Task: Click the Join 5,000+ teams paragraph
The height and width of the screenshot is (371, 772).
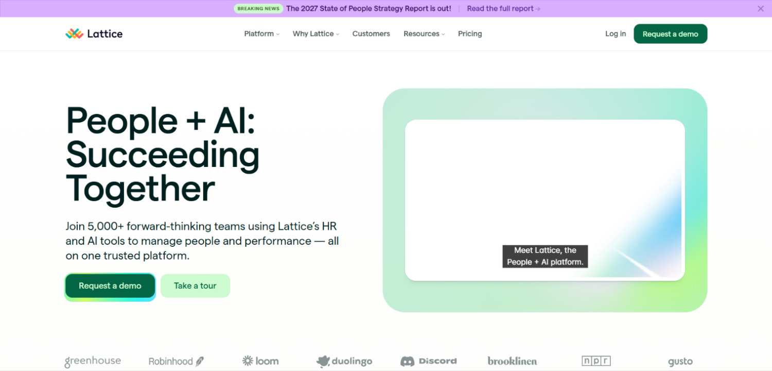Action: pos(202,241)
